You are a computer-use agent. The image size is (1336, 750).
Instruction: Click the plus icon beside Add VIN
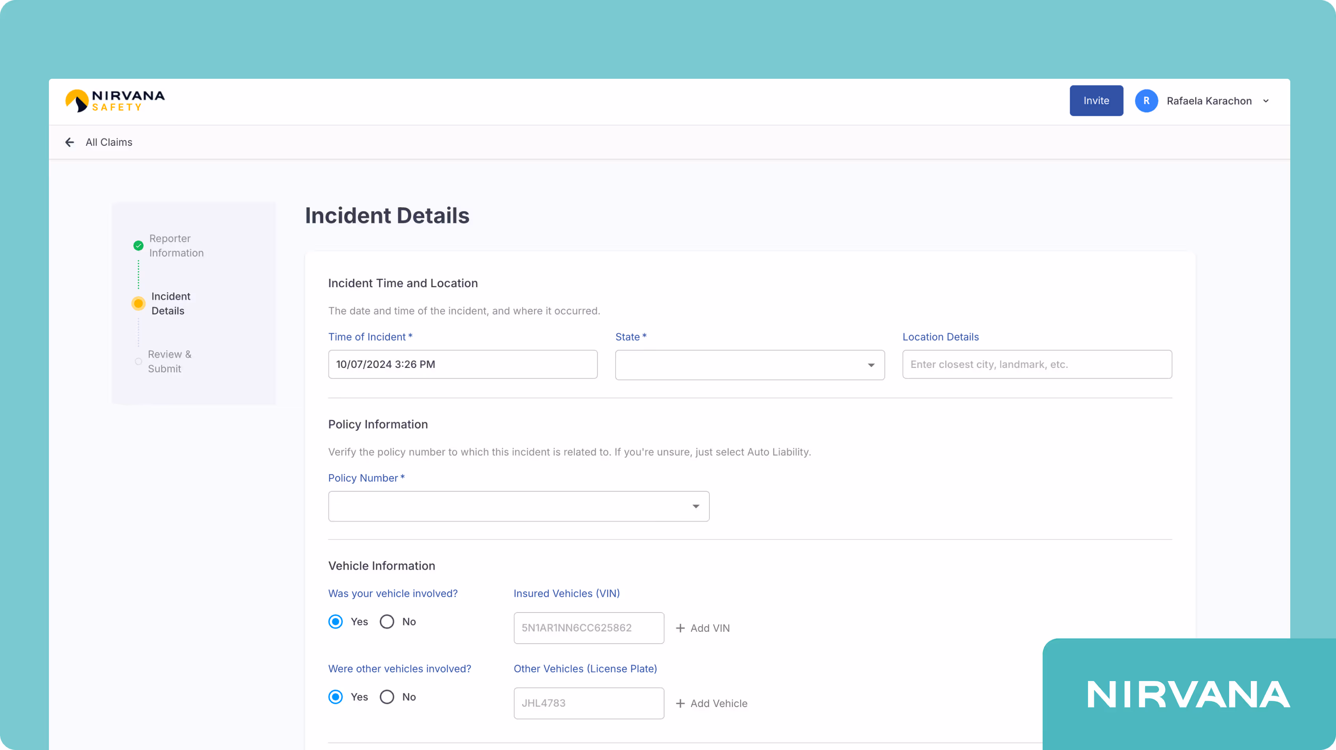coord(680,628)
